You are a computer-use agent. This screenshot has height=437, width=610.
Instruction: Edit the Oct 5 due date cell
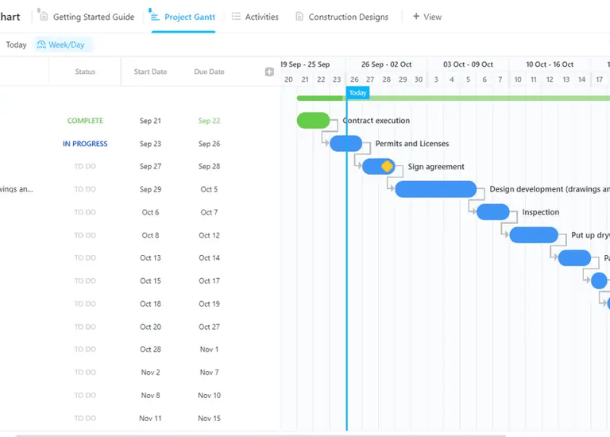[210, 189]
